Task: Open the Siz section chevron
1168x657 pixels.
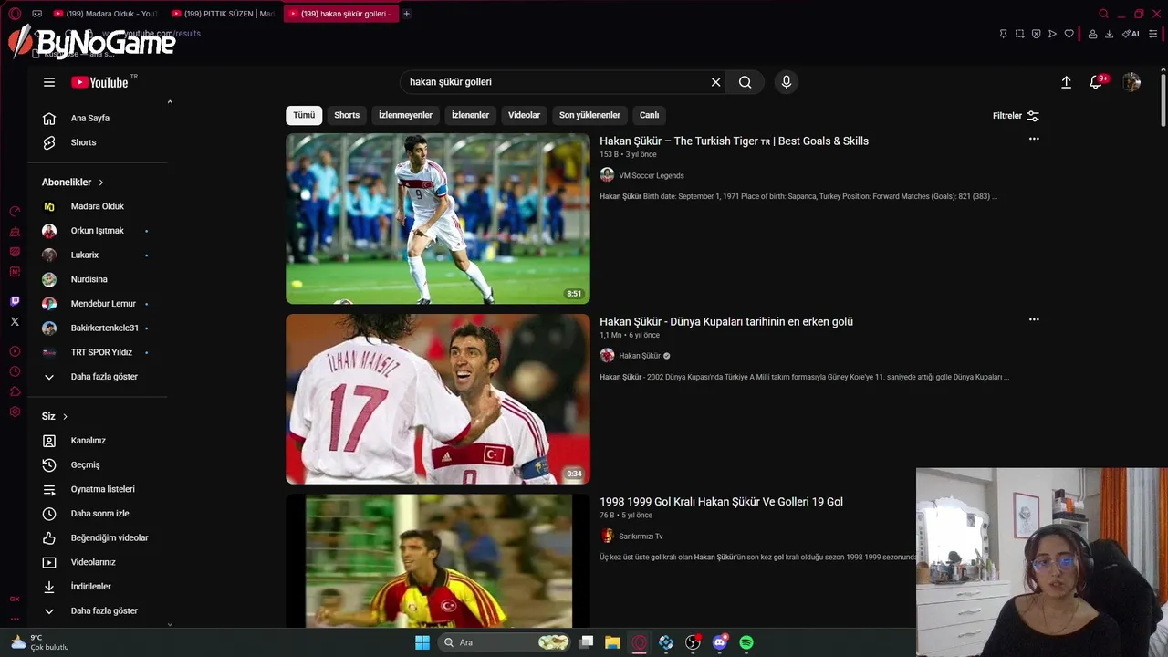Action: pyautogui.click(x=65, y=417)
